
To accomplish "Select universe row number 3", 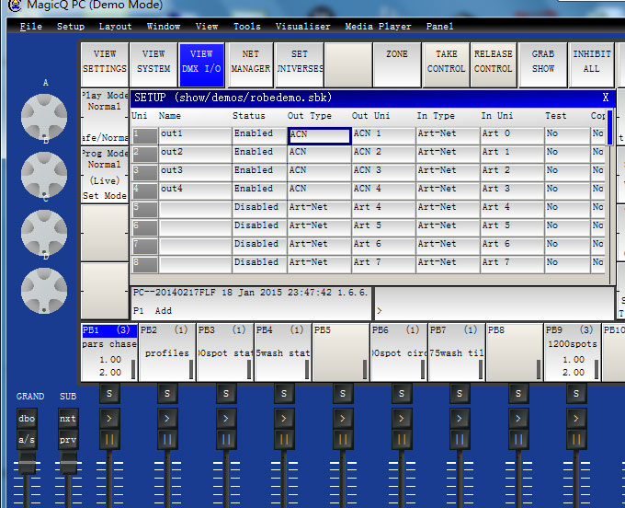I will tap(145, 172).
